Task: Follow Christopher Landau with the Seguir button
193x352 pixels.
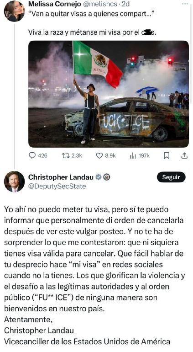Action: click(171, 177)
